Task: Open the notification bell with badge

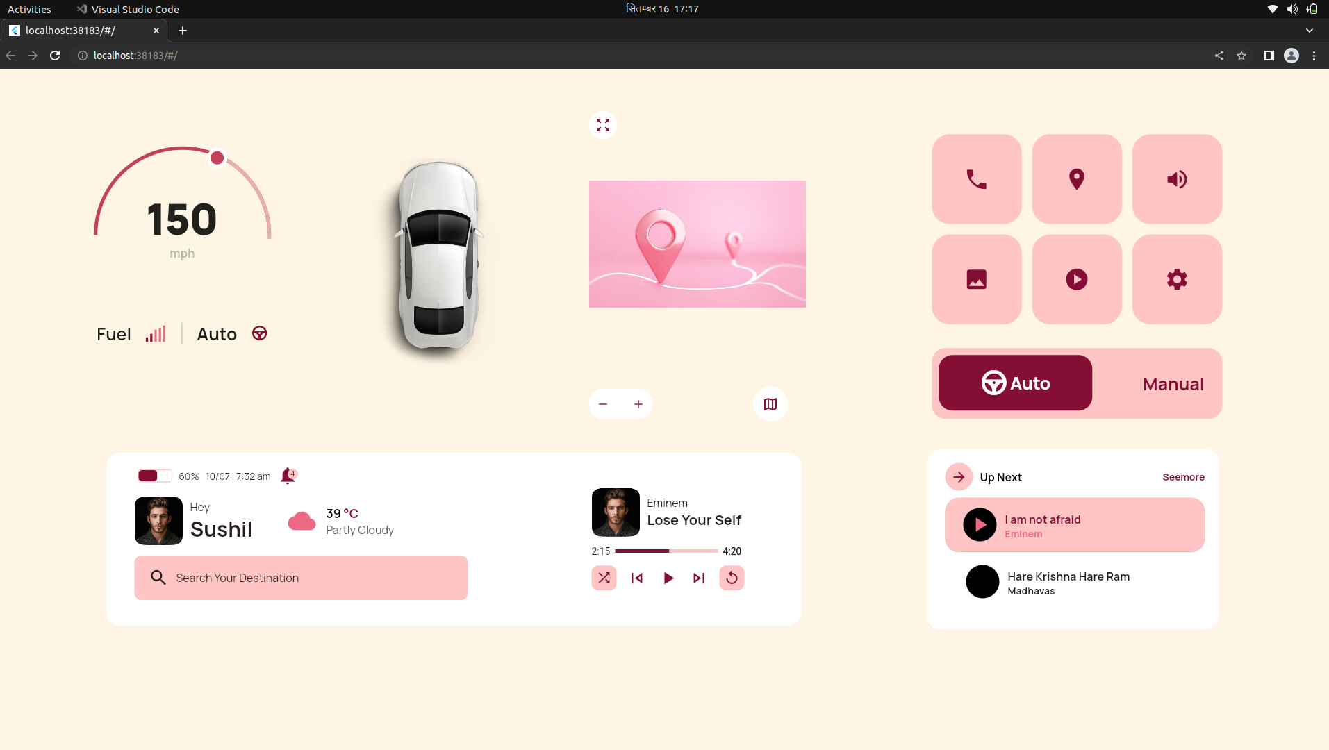Action: pyautogui.click(x=288, y=476)
